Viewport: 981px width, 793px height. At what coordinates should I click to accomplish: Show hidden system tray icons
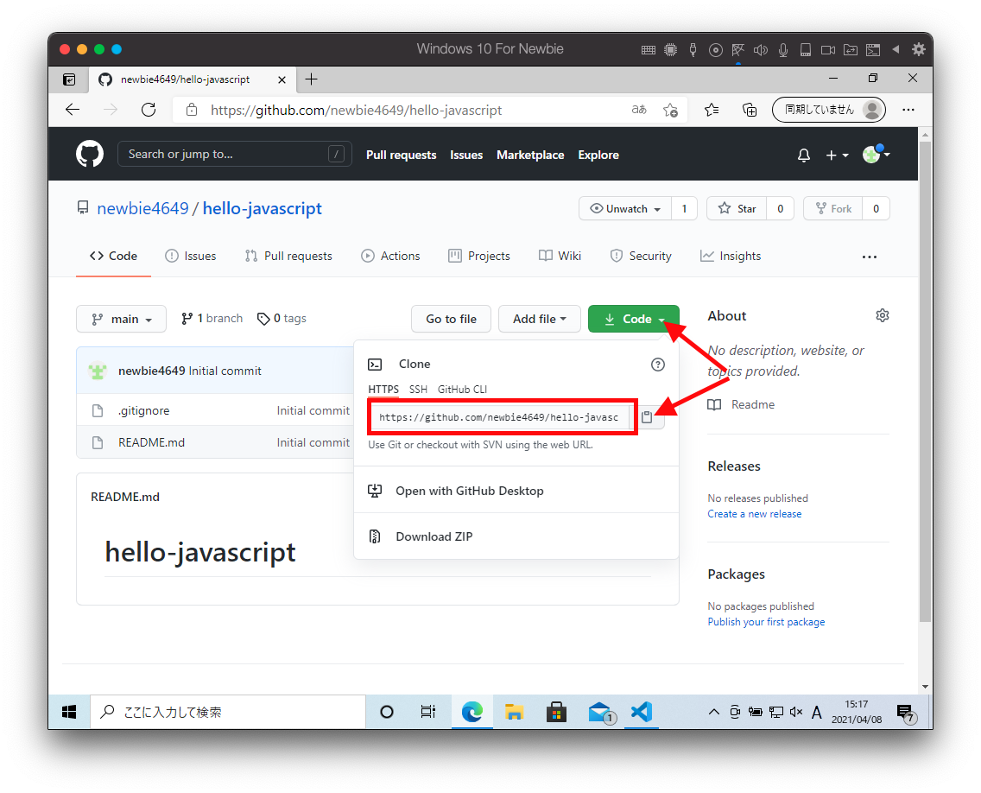[713, 712]
